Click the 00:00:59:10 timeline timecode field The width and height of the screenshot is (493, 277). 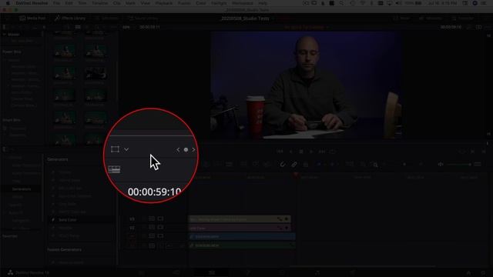tap(154, 192)
